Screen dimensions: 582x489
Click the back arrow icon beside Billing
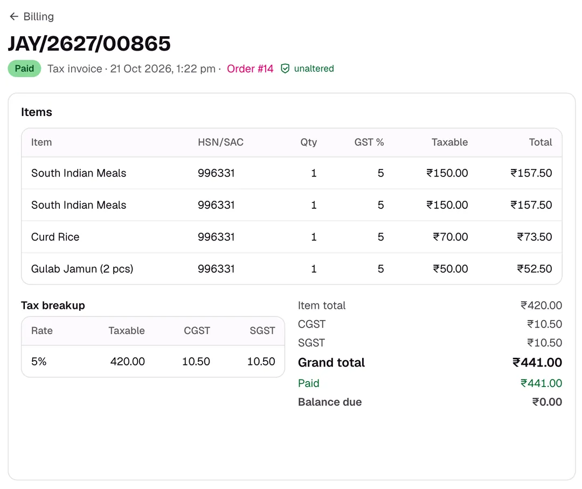pos(13,16)
